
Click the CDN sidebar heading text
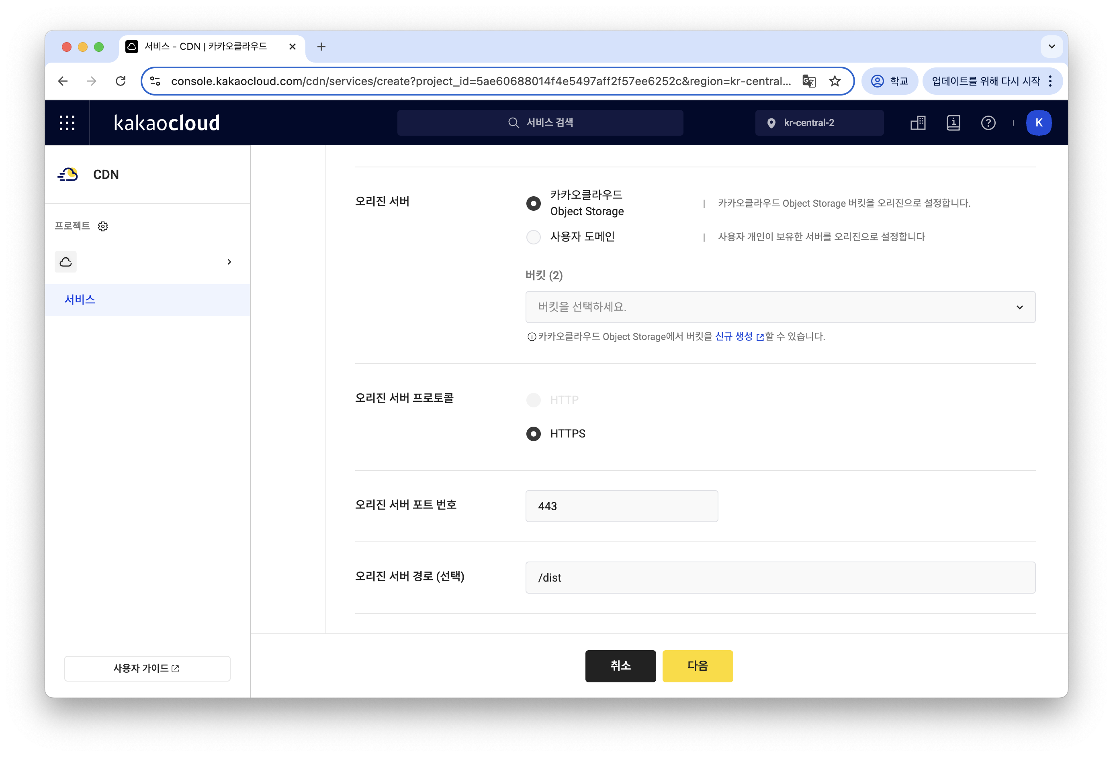106,175
